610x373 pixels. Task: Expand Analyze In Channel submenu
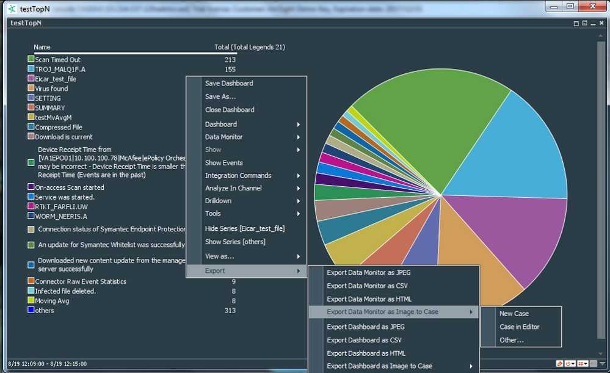click(247, 188)
